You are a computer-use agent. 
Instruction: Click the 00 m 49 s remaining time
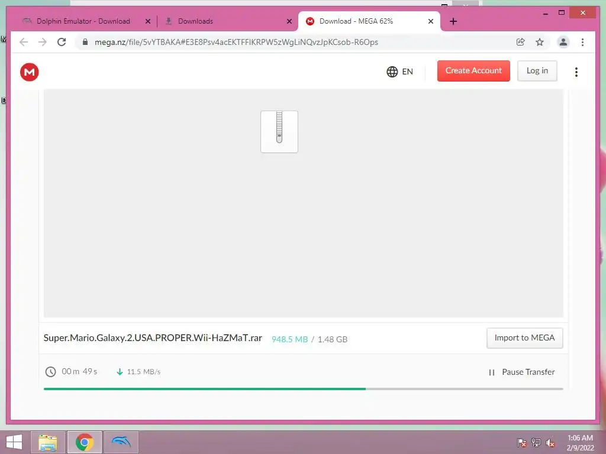click(79, 371)
